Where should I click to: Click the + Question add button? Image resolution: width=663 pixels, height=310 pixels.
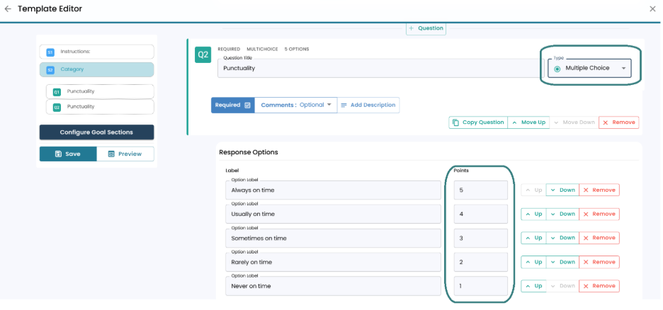coord(426,28)
